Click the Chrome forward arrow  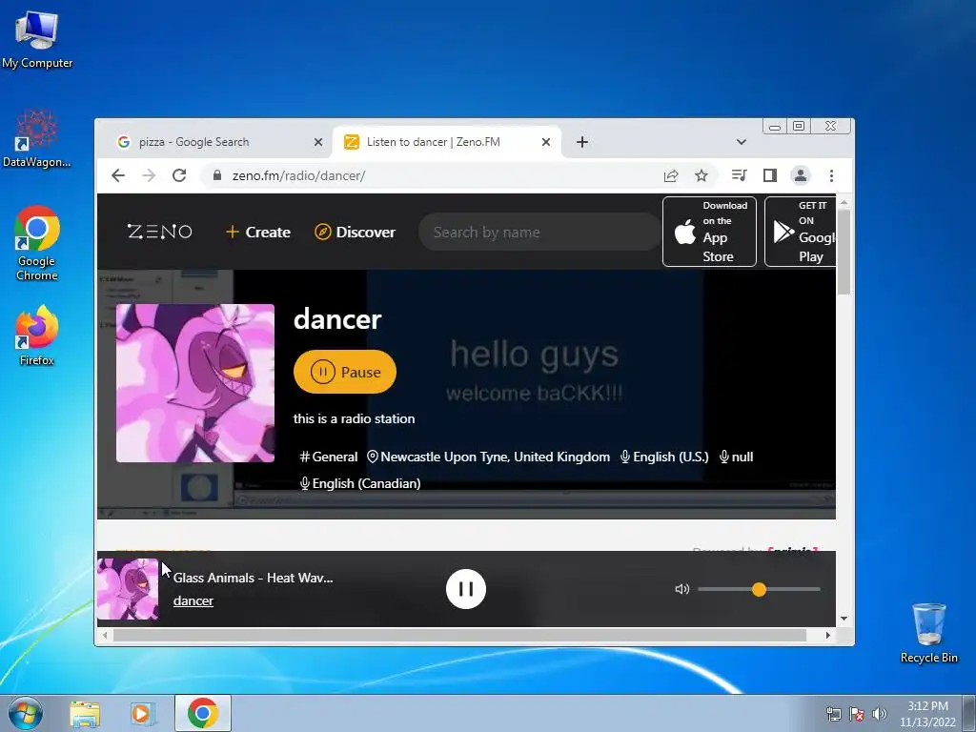[x=149, y=175]
